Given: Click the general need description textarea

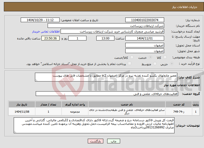Looking at the screenshot, I should point(106,77).
